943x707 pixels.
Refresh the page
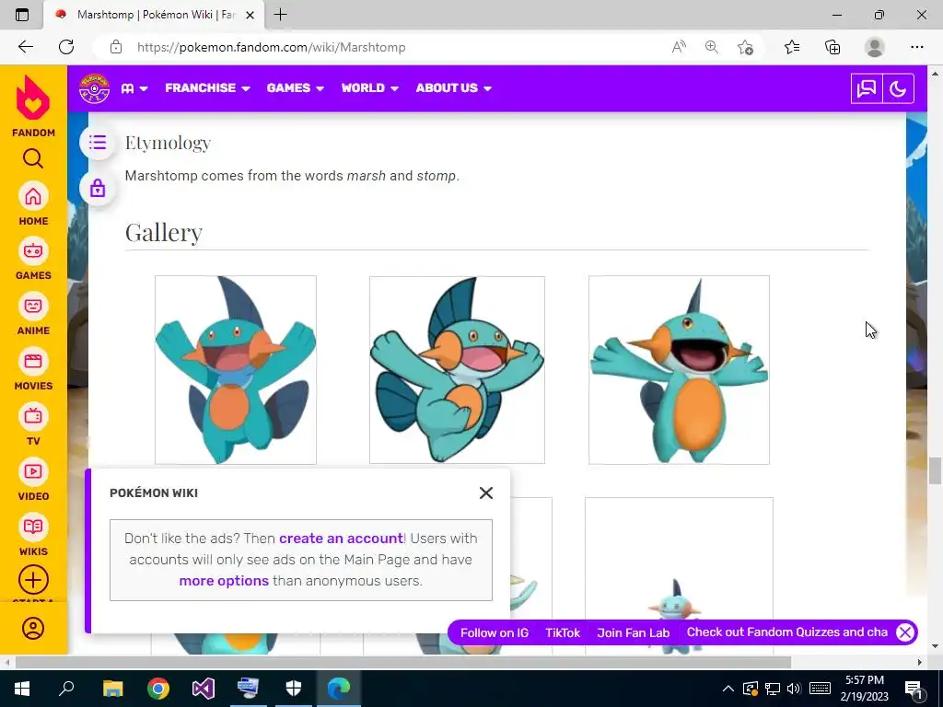point(66,47)
